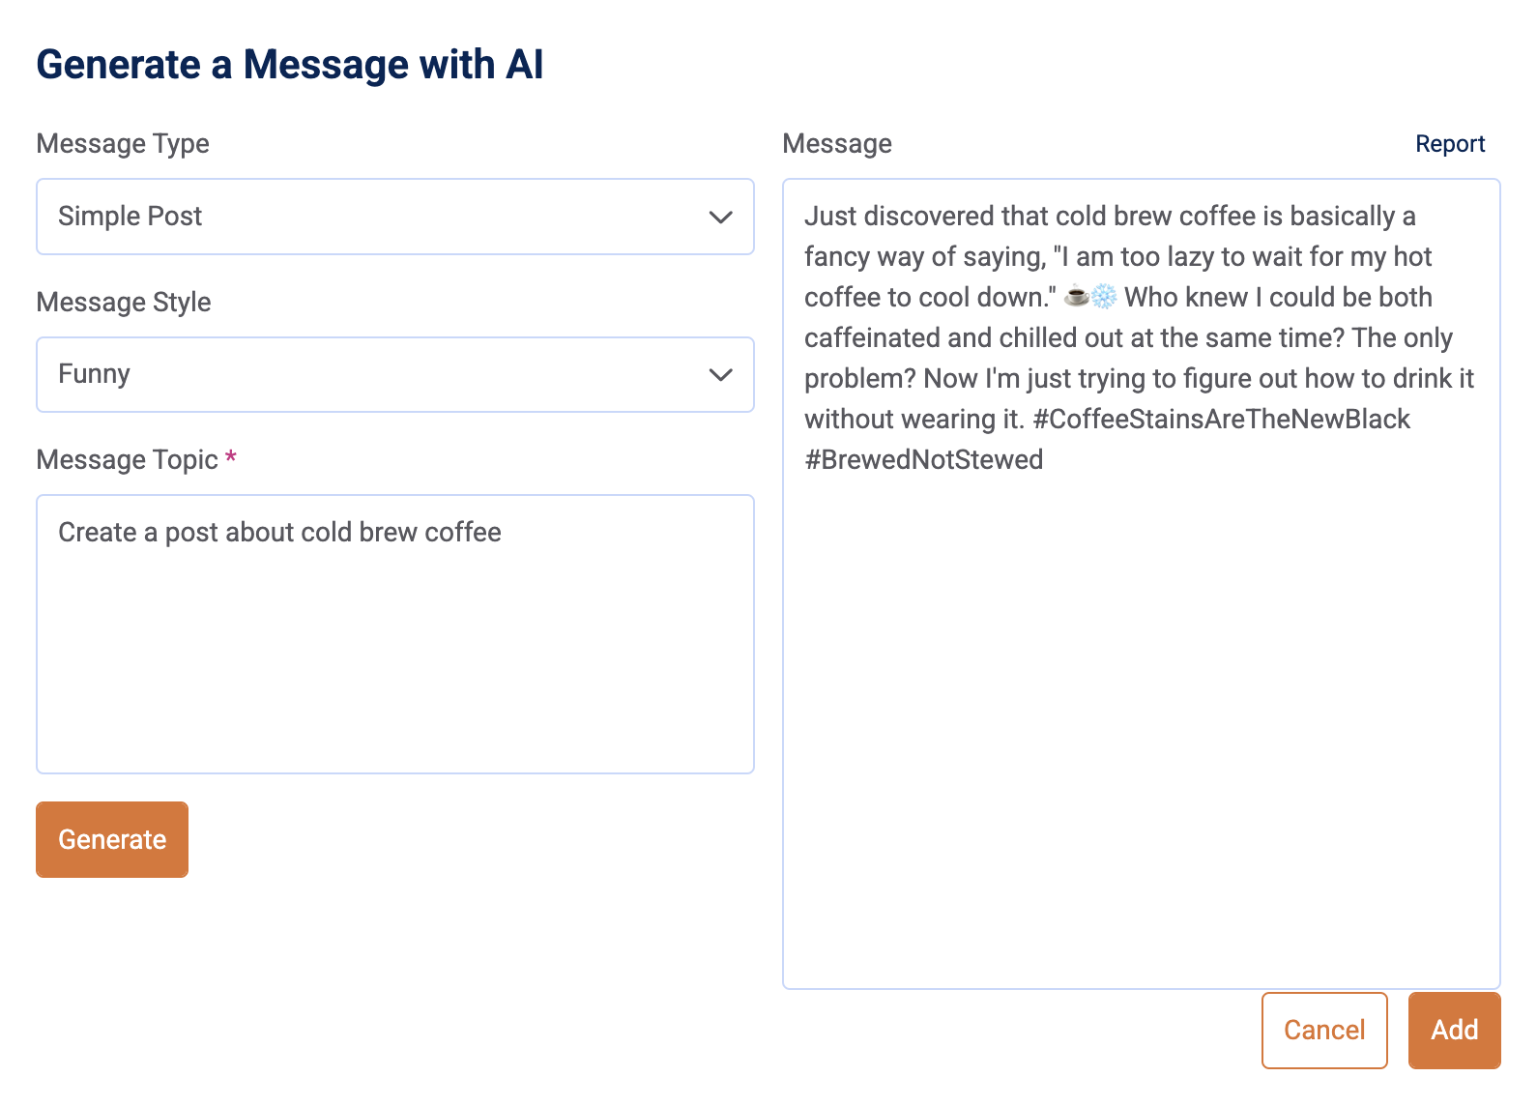Click the chevron on the Simple Post selector
Screen dimensions: 1537x1106
(x=719, y=217)
